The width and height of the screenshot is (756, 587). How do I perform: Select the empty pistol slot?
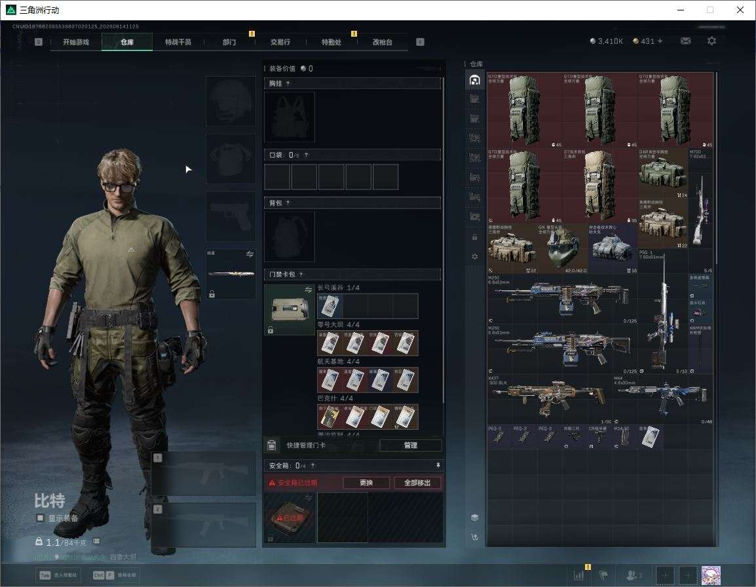231,217
